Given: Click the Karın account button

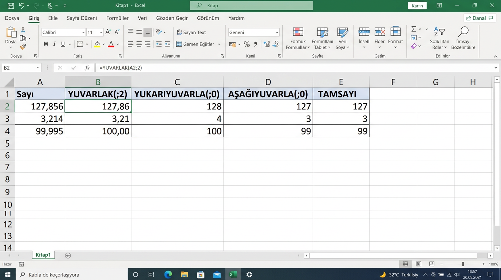Looking at the screenshot, I should tap(417, 6).
